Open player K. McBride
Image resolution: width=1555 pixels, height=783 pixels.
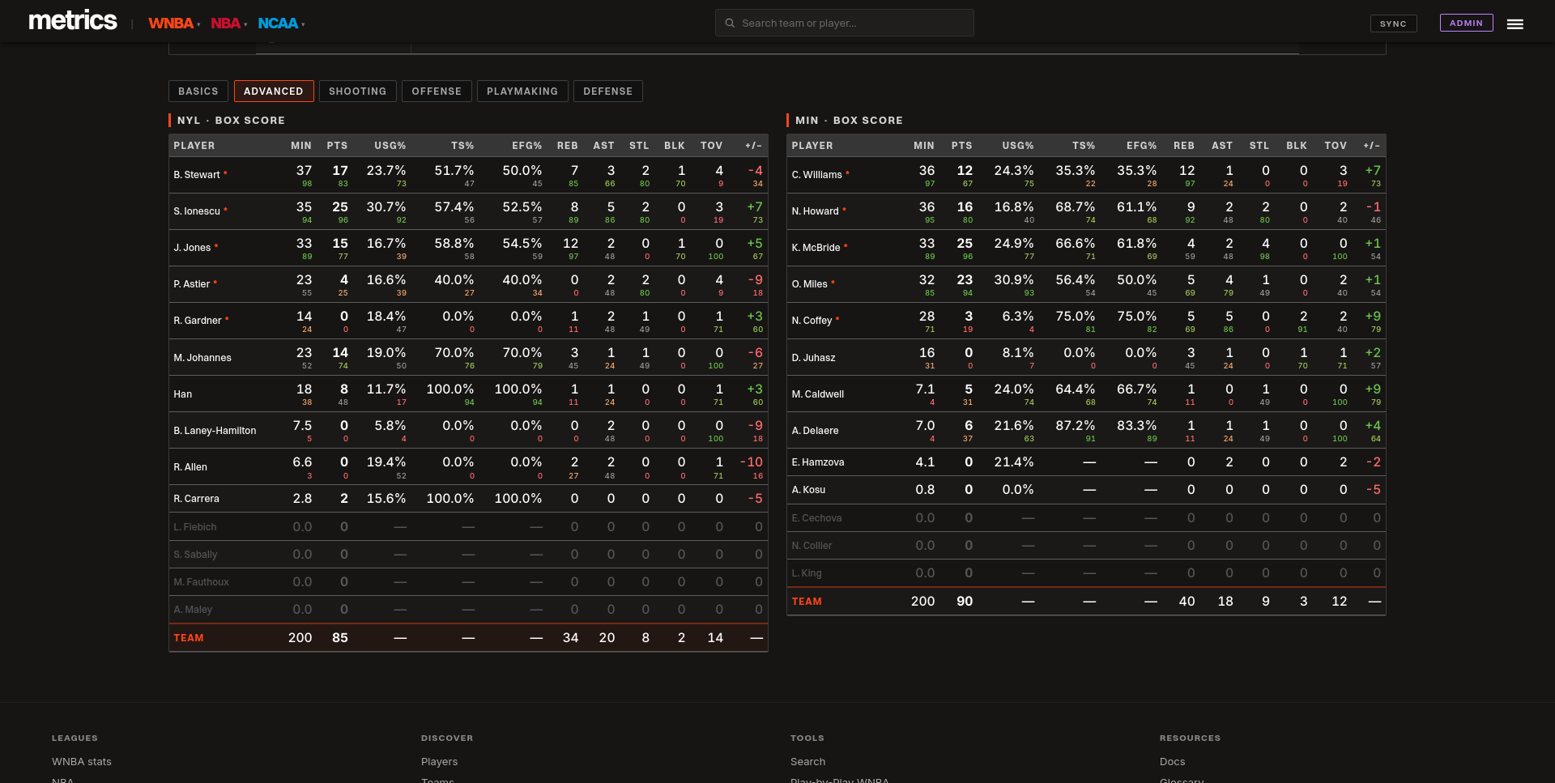(816, 248)
